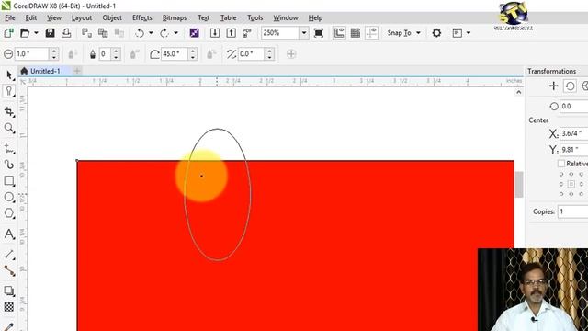
Task: Toggle Show Grid button
Action: click(x=356, y=33)
